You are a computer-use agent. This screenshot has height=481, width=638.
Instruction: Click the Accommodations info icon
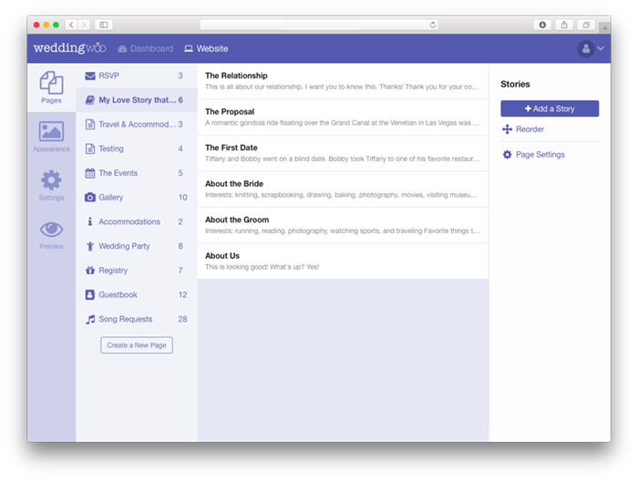(x=90, y=221)
